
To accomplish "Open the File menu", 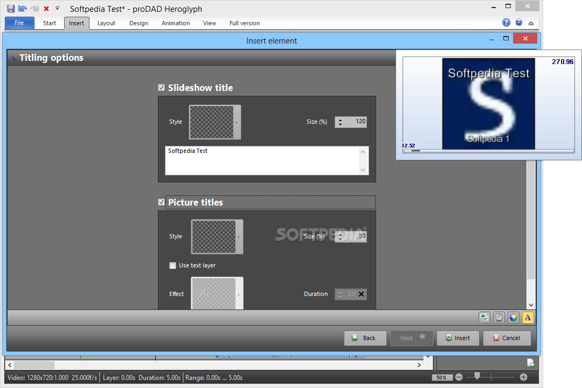I will pos(19,23).
